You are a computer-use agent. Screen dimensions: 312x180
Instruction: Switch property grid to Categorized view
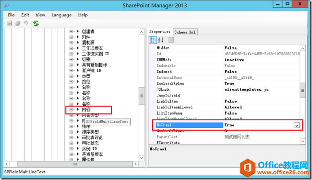[x=152, y=40]
